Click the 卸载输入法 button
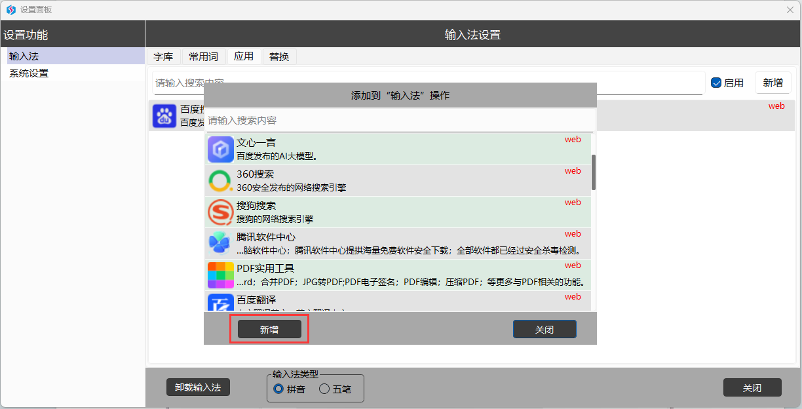The height and width of the screenshot is (409, 802). pyautogui.click(x=198, y=387)
